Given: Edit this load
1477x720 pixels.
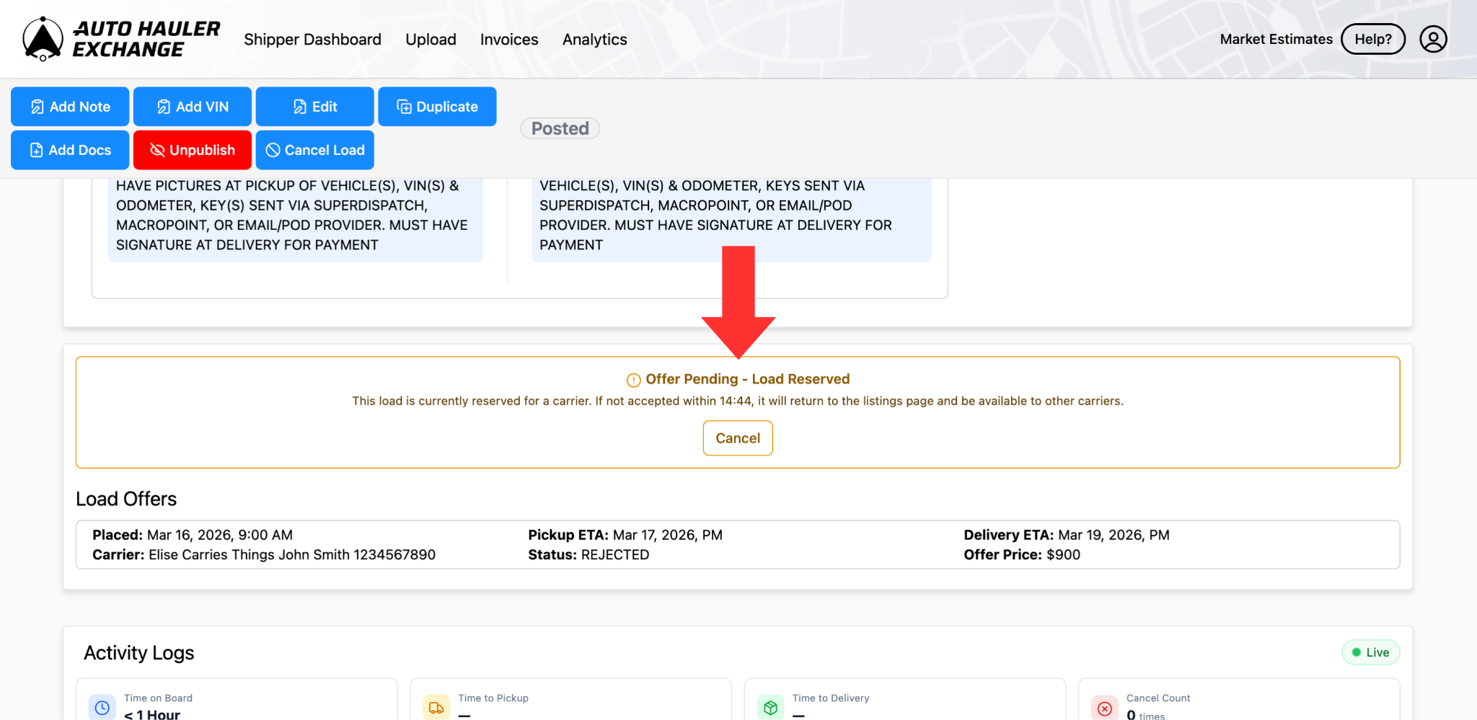Looking at the screenshot, I should click(x=314, y=107).
